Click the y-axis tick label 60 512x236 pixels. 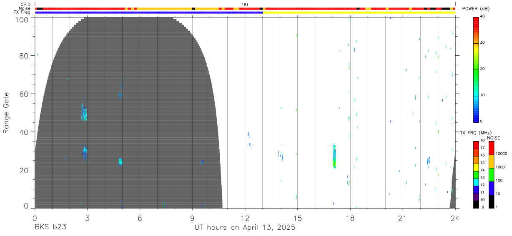click(25, 94)
